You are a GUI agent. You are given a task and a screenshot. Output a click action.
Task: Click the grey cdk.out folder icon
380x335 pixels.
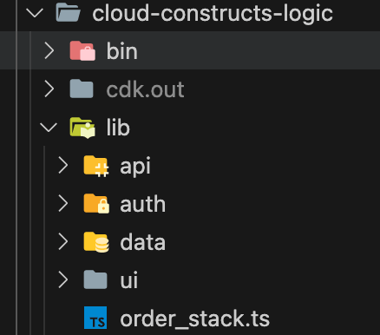[x=82, y=89]
